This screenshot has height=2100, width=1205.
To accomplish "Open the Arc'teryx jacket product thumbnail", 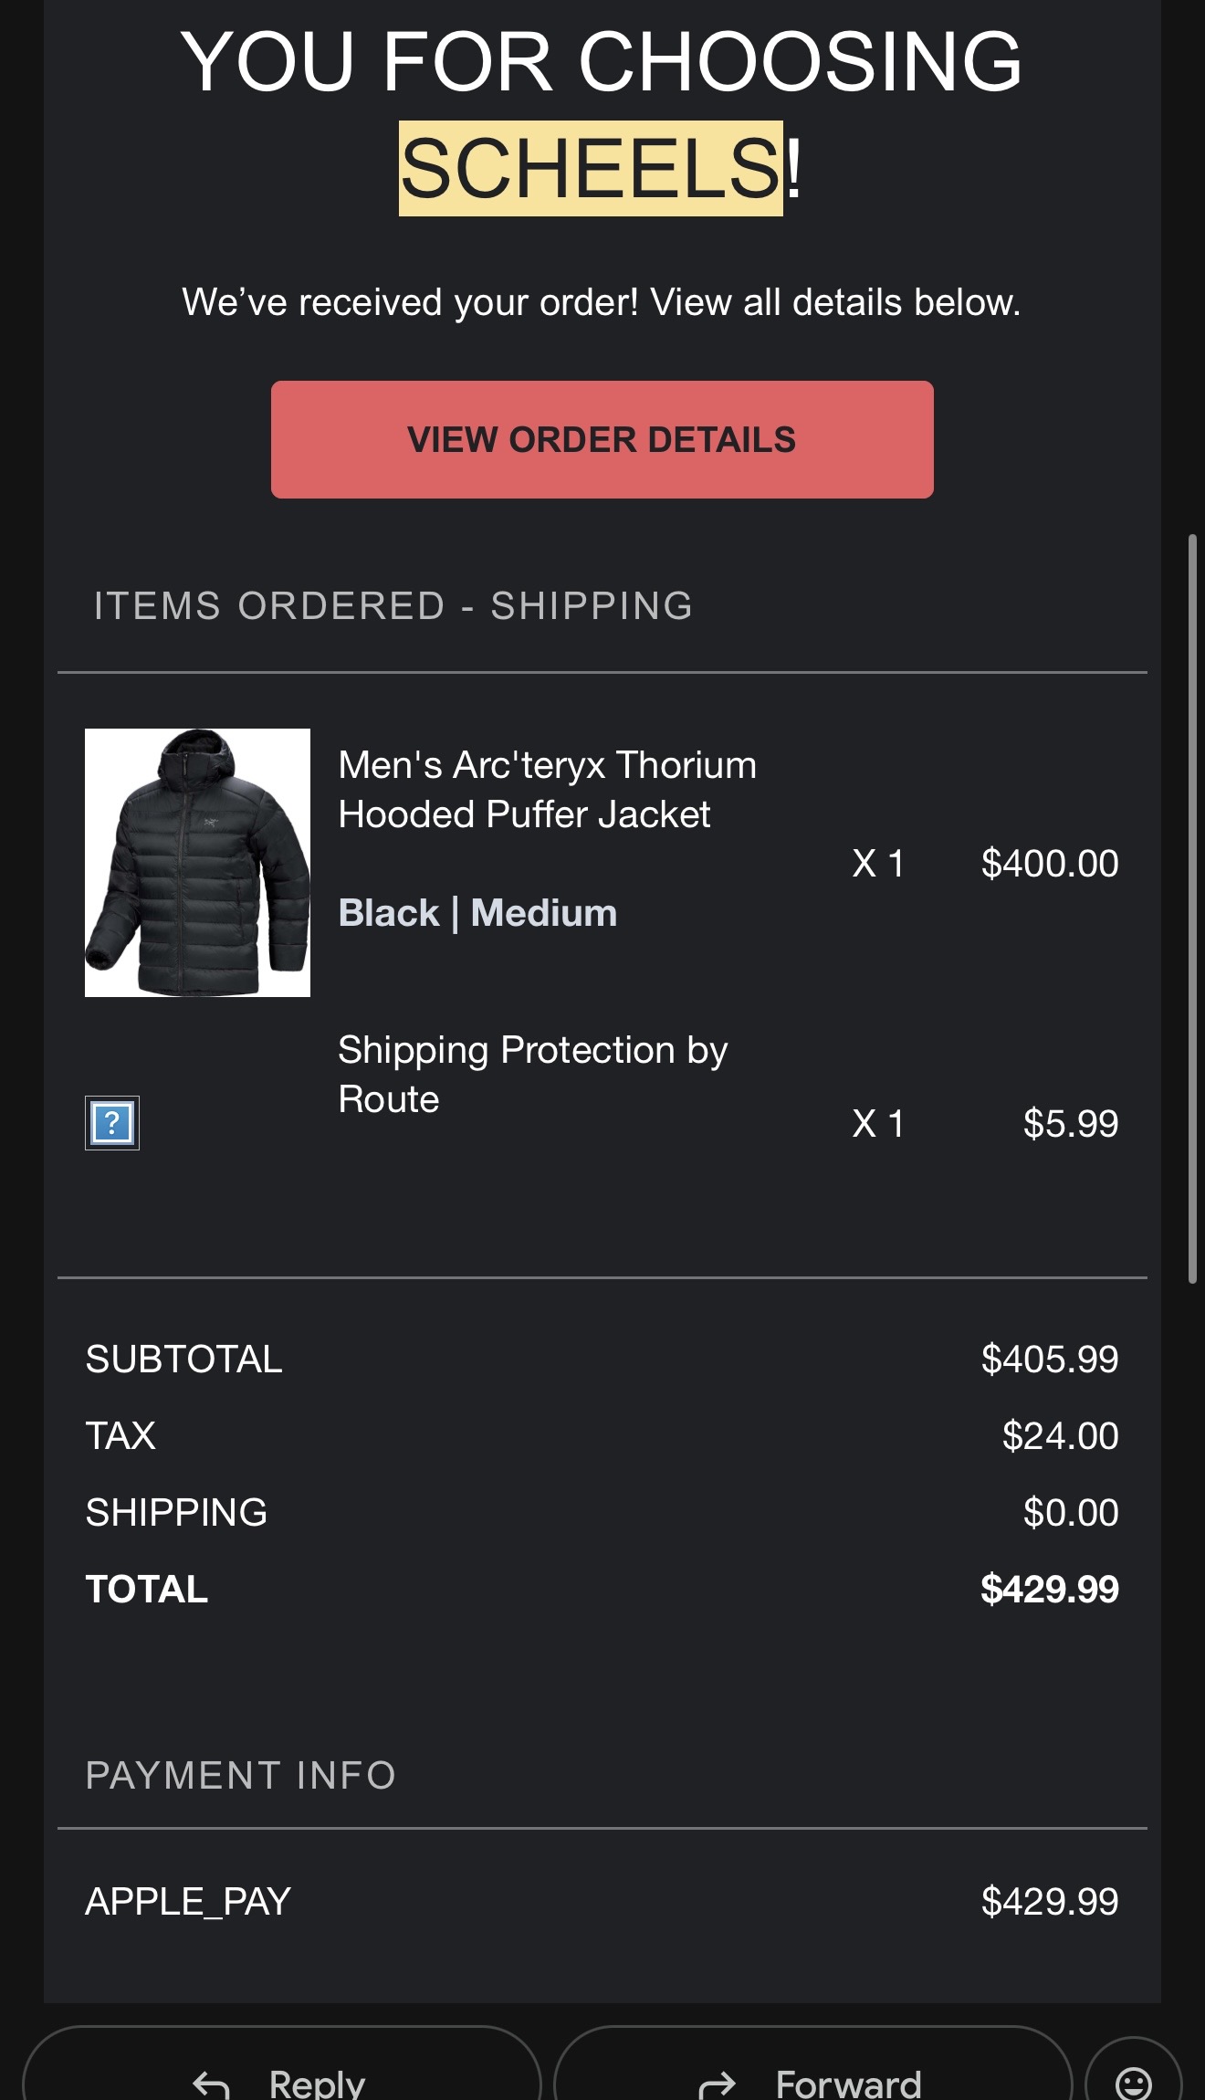I will (197, 862).
